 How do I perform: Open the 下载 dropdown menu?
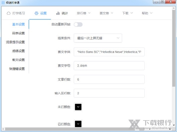[127, 13]
